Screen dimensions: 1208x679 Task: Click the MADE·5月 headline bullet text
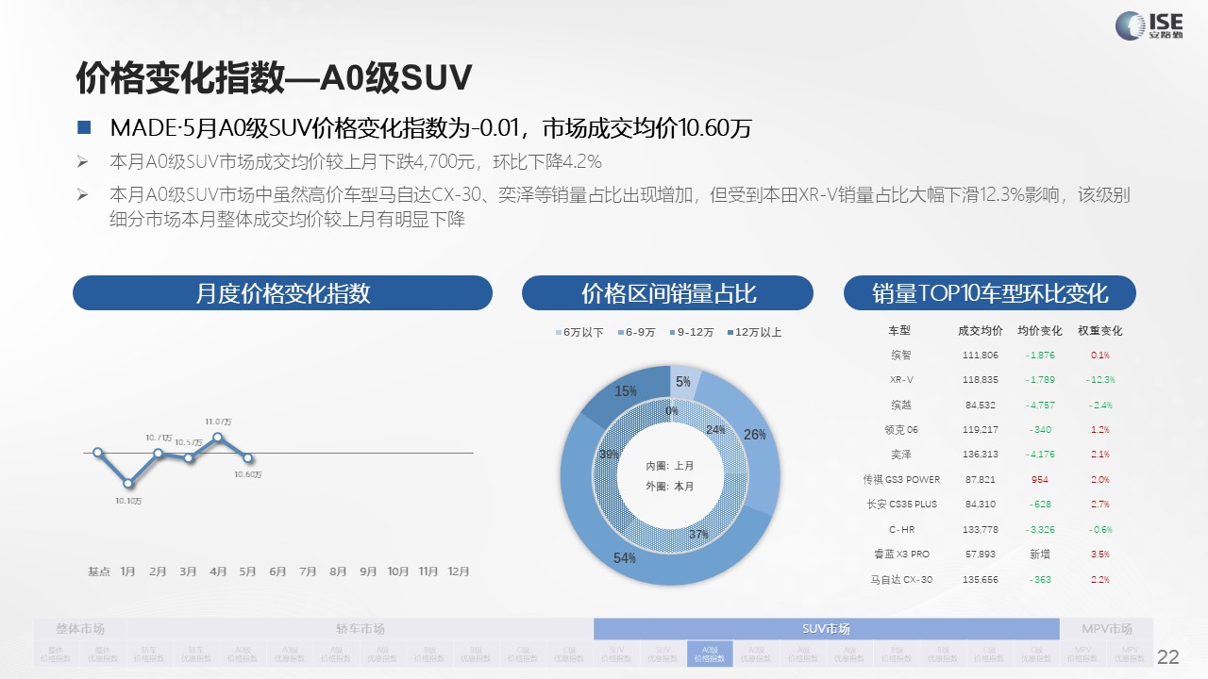pyautogui.click(x=430, y=127)
